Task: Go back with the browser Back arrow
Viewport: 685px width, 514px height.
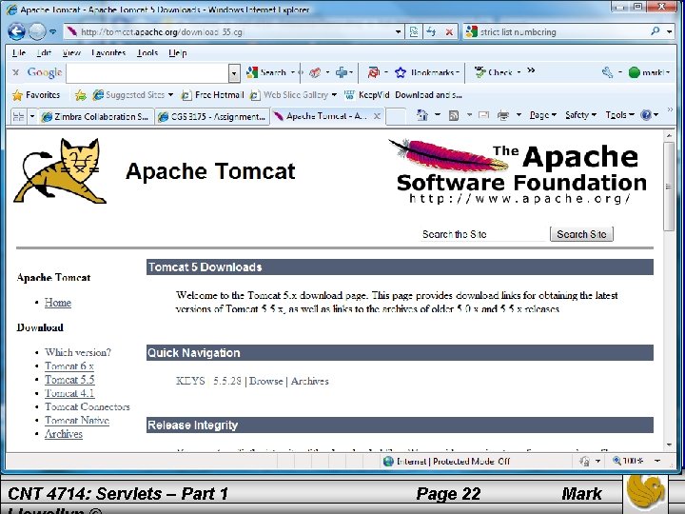Action: click(16, 31)
